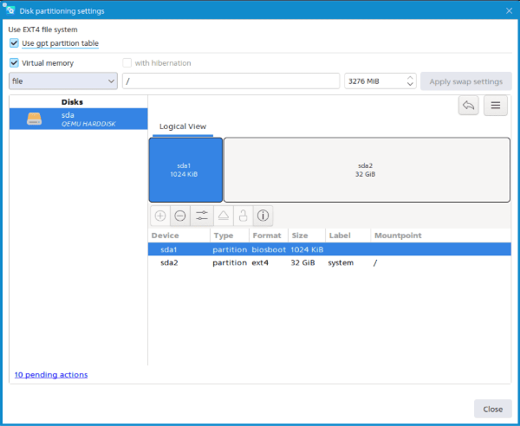Image resolution: width=520 pixels, height=426 pixels.
Task: Click the '1024 KiB' size cell in table
Action: pos(307,249)
